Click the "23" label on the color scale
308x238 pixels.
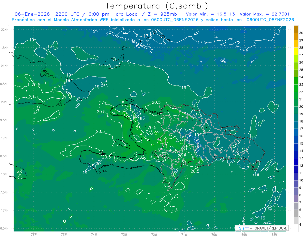click(301, 84)
